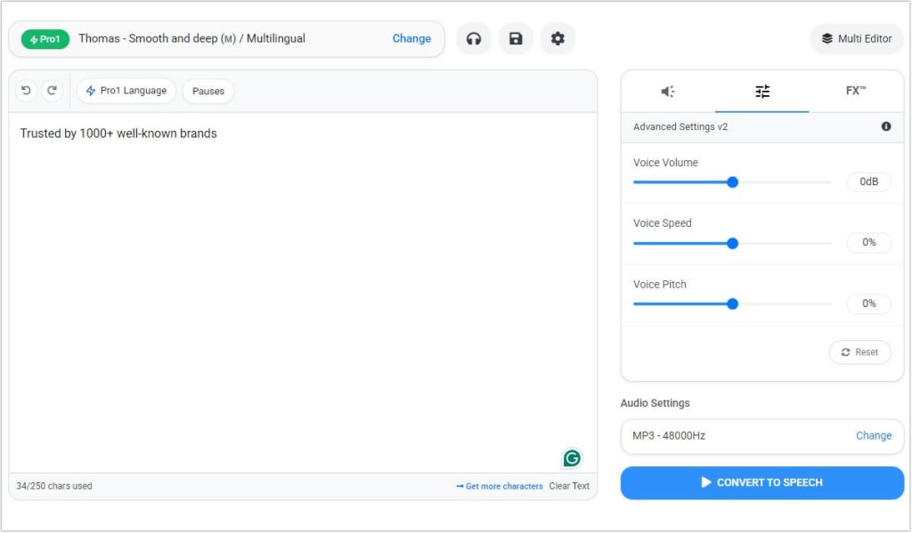Open the FX effects tab
Image resolution: width=912 pixels, height=533 pixels.
coord(856,91)
